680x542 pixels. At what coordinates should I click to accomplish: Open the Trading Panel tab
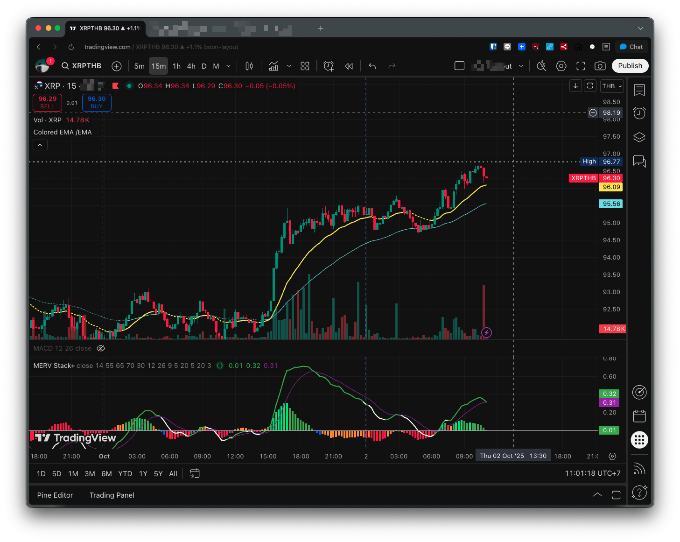(x=112, y=495)
